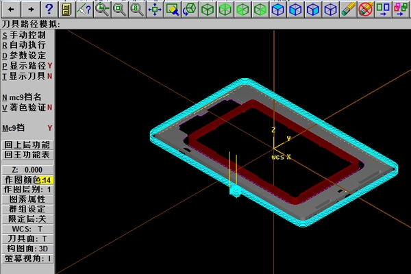411x274 pixels.
Task: Click the Z: 0.000 depth field
Action: pyautogui.click(x=27, y=169)
